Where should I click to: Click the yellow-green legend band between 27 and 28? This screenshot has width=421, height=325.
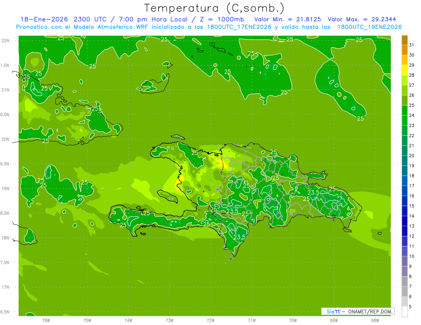(405, 80)
